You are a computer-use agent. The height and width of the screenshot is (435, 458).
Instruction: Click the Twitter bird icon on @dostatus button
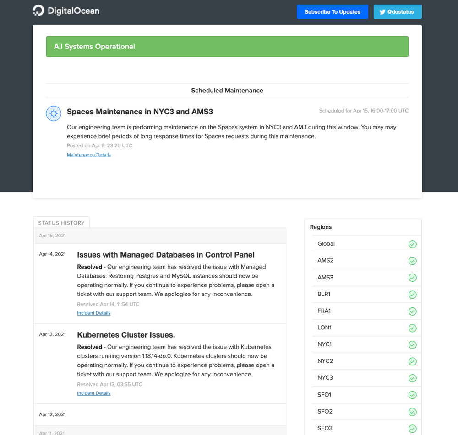coord(383,11)
